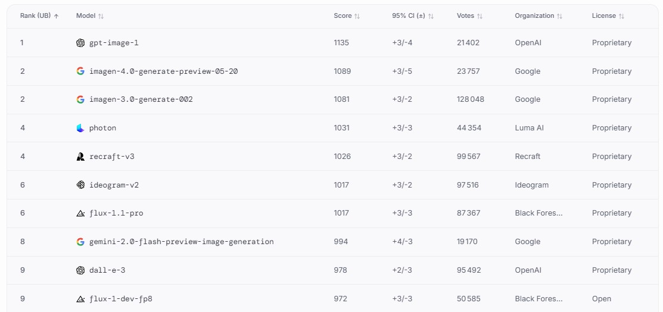
Task: Click the Google icon beside gemini-2.0-flash-preview-image-generation
Action: pyautogui.click(x=80, y=242)
